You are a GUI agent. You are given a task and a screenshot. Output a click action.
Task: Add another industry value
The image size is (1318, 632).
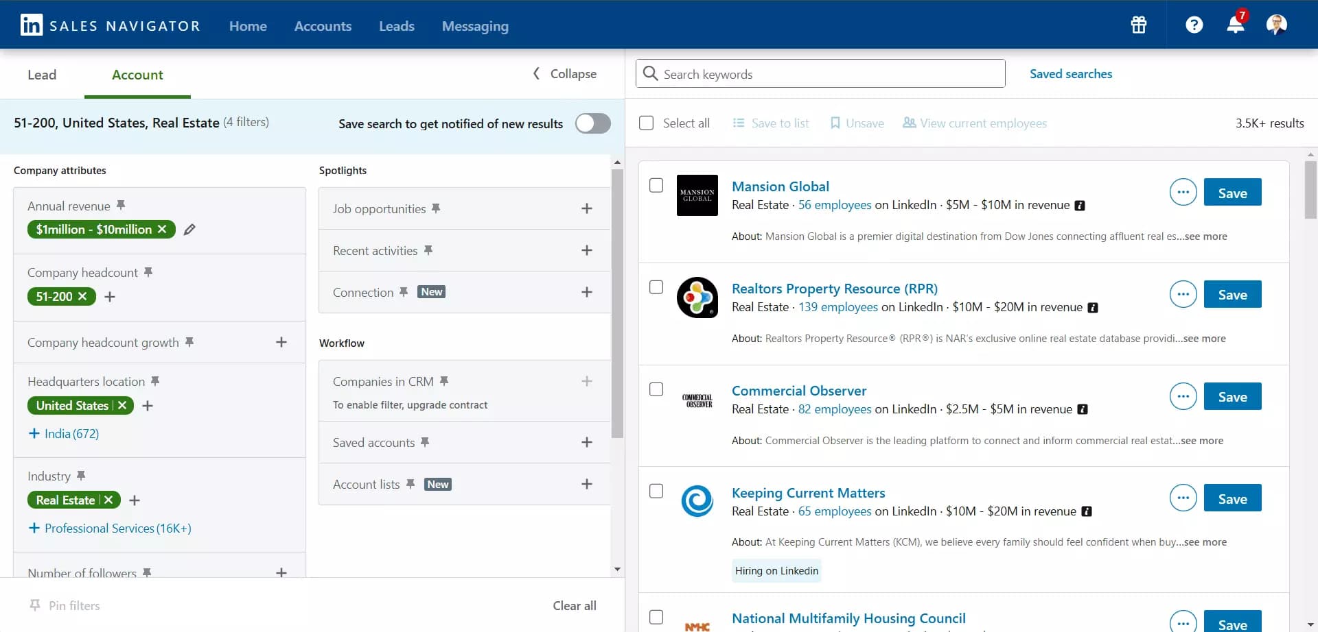coord(135,500)
